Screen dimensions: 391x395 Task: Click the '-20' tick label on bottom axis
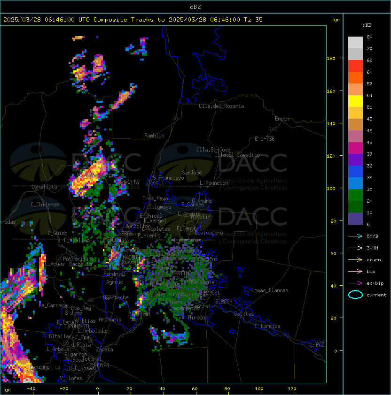click(64, 389)
